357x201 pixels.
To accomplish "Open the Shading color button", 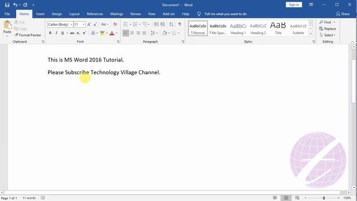I will click(165, 33).
